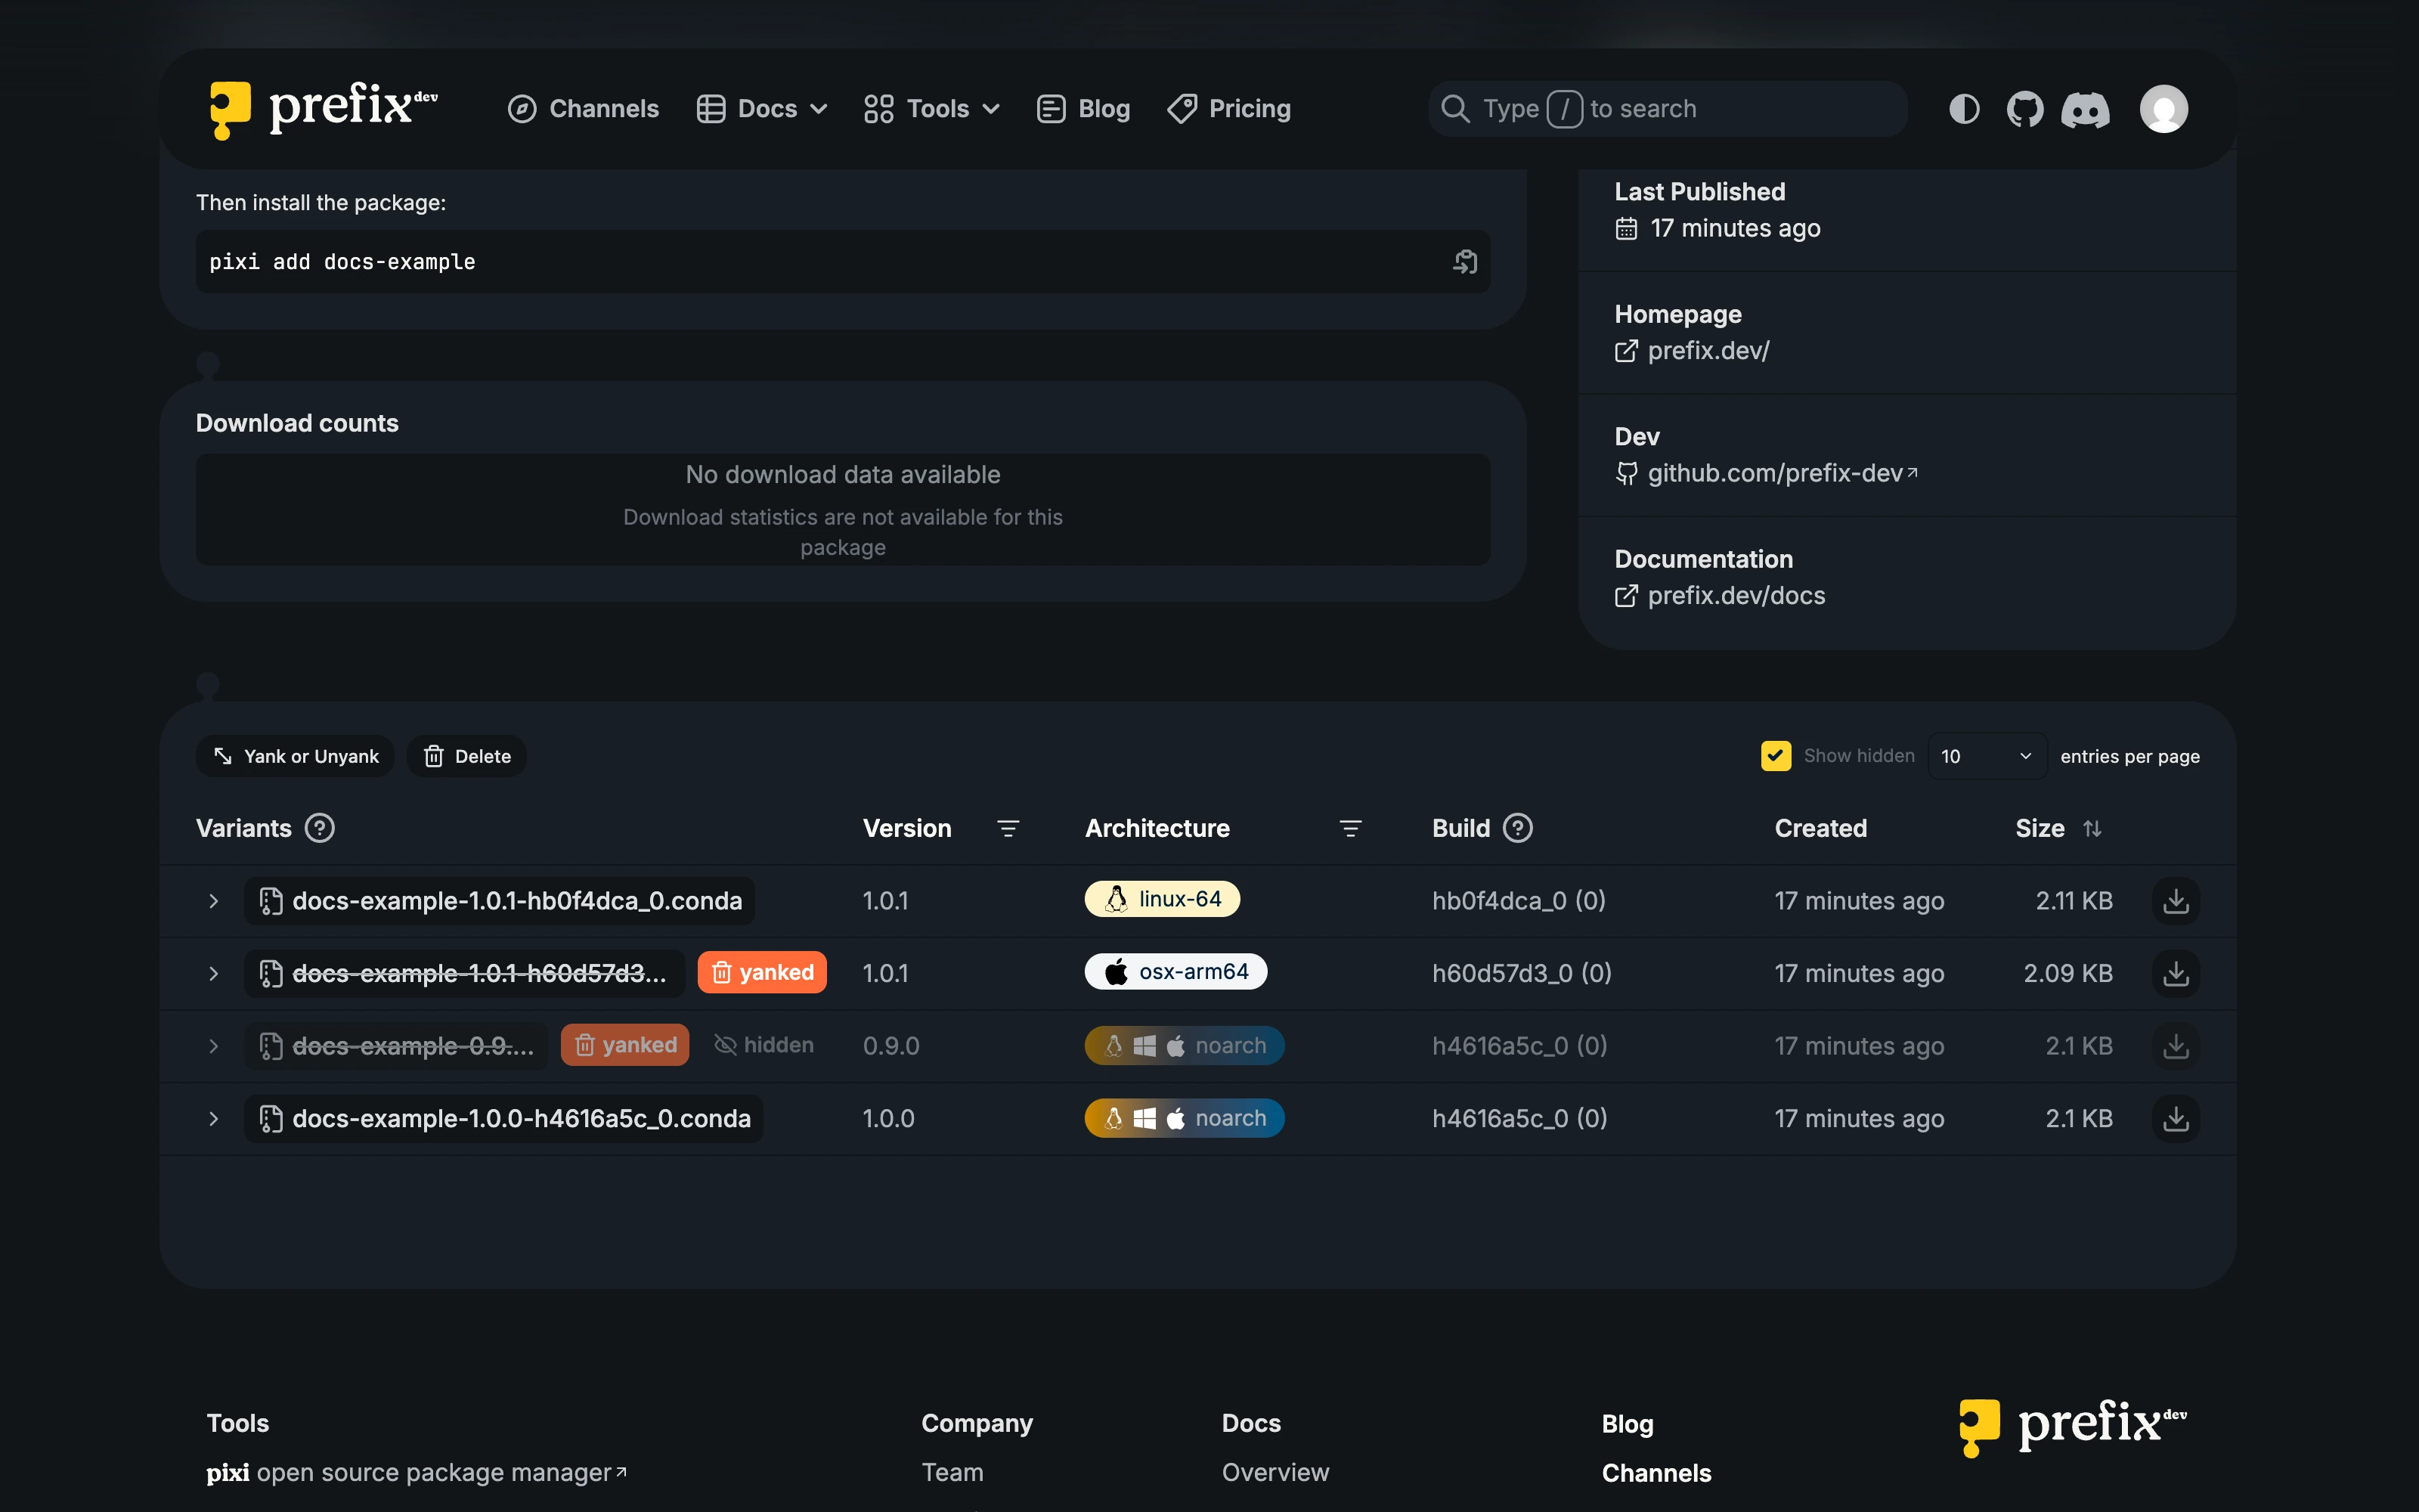Copy the pixi add command
The height and width of the screenshot is (1512, 2419).
(1464, 262)
